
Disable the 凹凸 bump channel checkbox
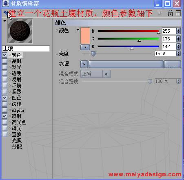pos(4,98)
